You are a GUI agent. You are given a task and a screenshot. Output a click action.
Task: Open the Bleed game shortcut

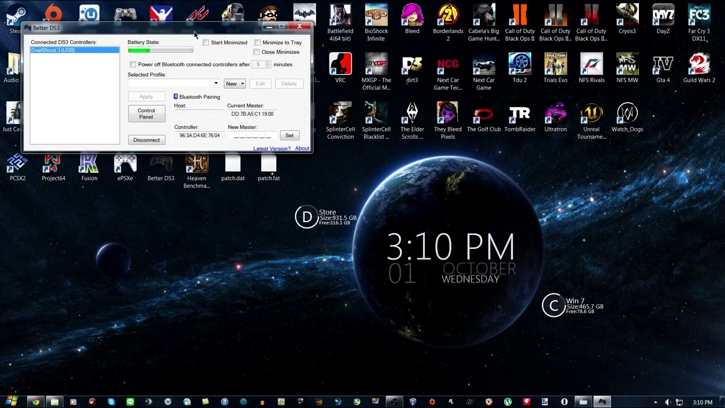tap(412, 20)
